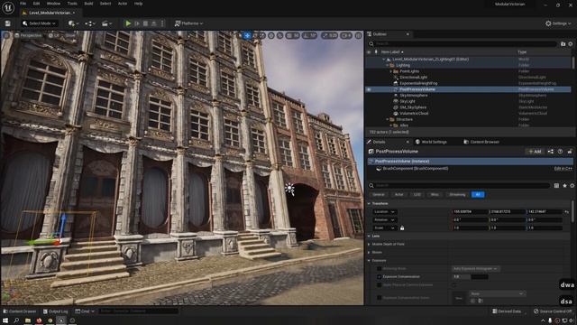Expand the Mobile Depth of Field section
Image resolution: width=577 pixels, height=325 pixels.
pos(369,245)
